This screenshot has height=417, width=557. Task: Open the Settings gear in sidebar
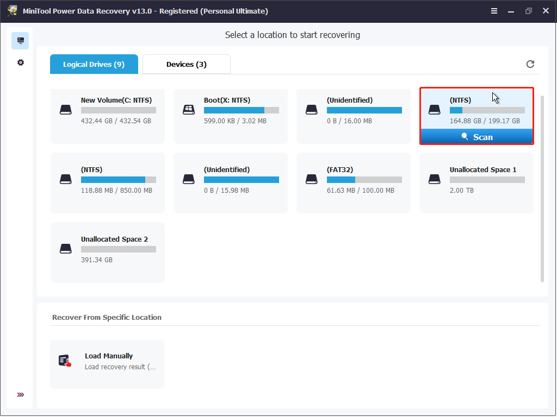coord(21,62)
